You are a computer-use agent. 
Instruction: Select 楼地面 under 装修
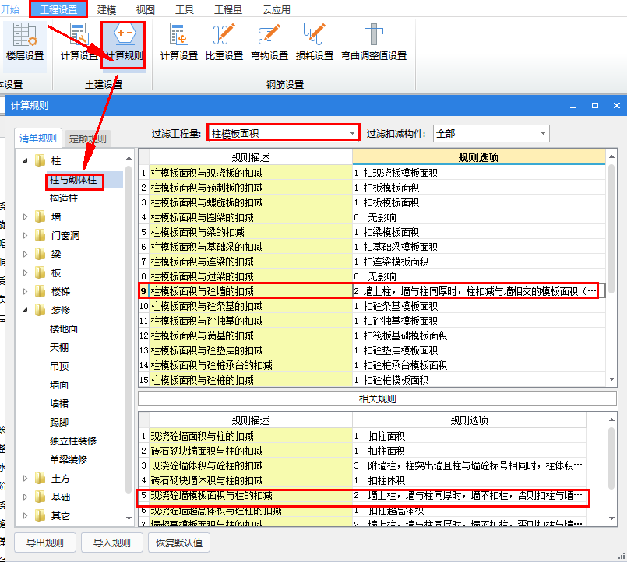coord(64,329)
